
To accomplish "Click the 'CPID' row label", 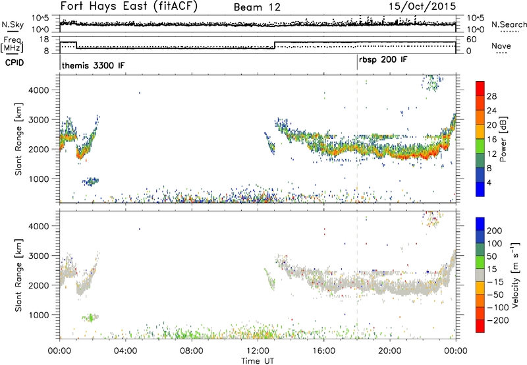I will coord(14,63).
